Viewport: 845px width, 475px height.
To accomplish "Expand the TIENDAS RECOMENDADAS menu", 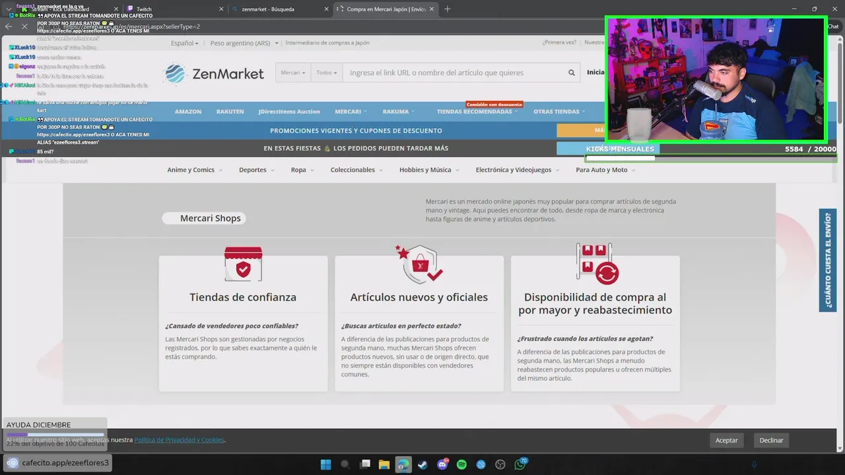I will coord(477,111).
